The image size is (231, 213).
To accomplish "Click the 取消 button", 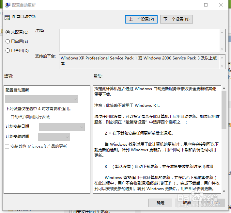I will [x=187, y=203].
